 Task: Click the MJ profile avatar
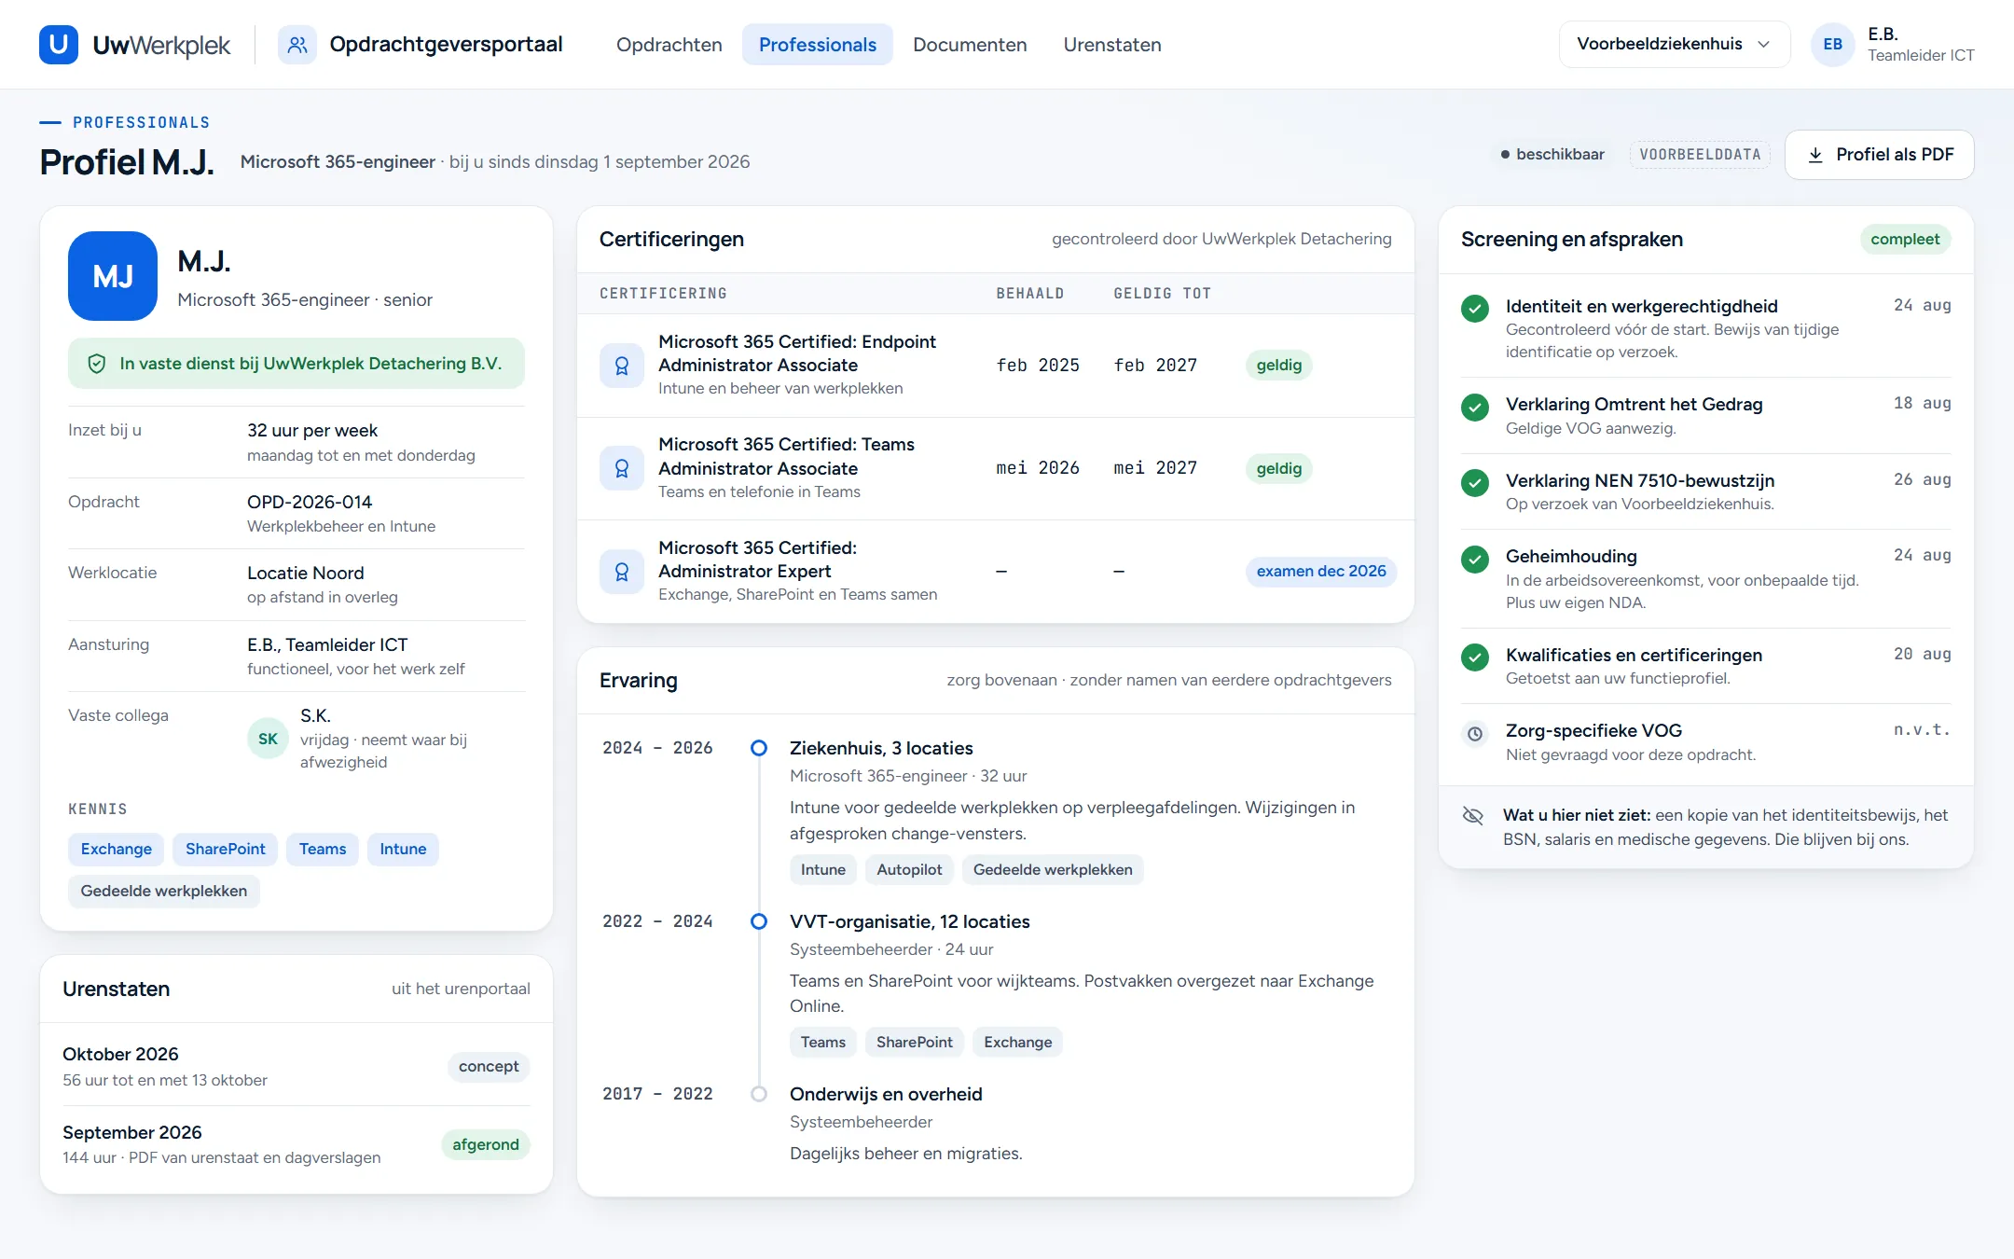pos(113,276)
